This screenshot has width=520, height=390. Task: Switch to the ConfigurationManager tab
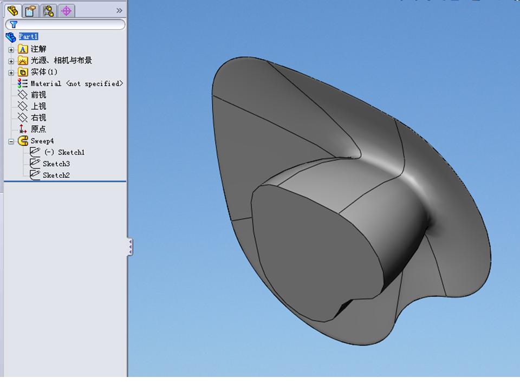49,11
